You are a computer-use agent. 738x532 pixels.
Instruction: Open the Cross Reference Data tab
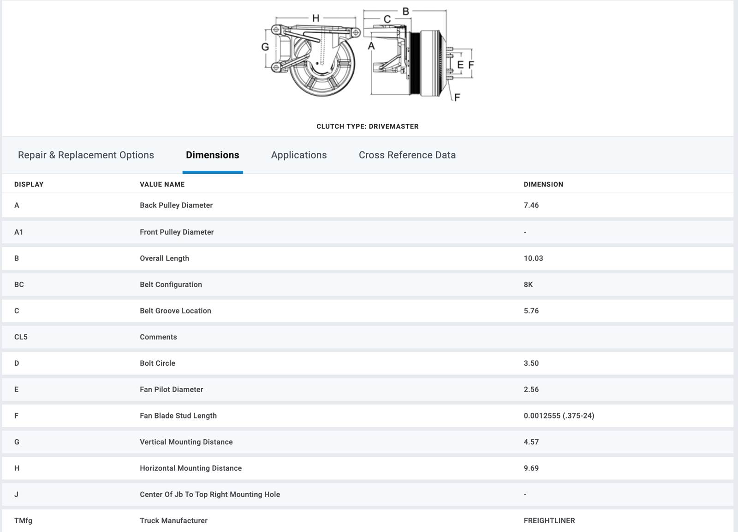tap(407, 155)
